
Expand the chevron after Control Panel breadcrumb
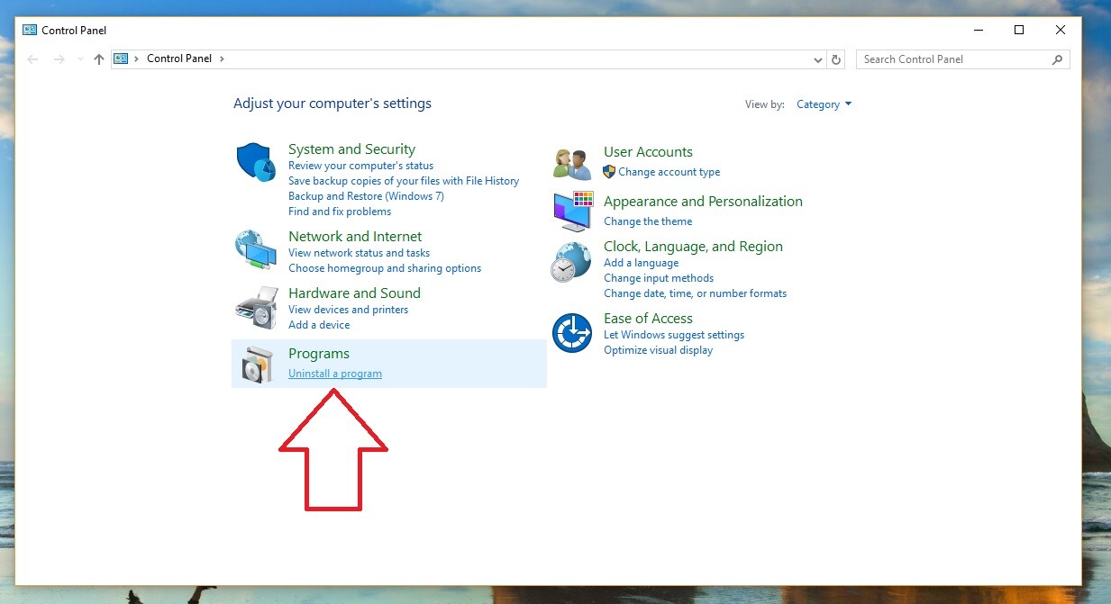click(222, 59)
